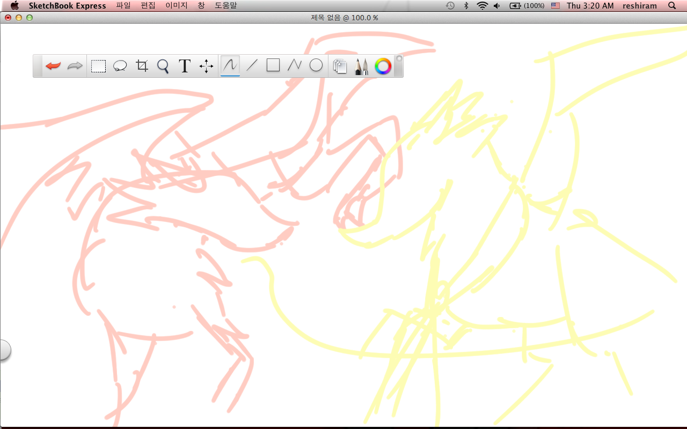Click the battery (100%) indicator

click(527, 5)
